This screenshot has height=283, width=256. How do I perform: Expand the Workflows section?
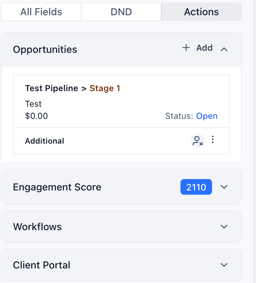[x=224, y=227]
